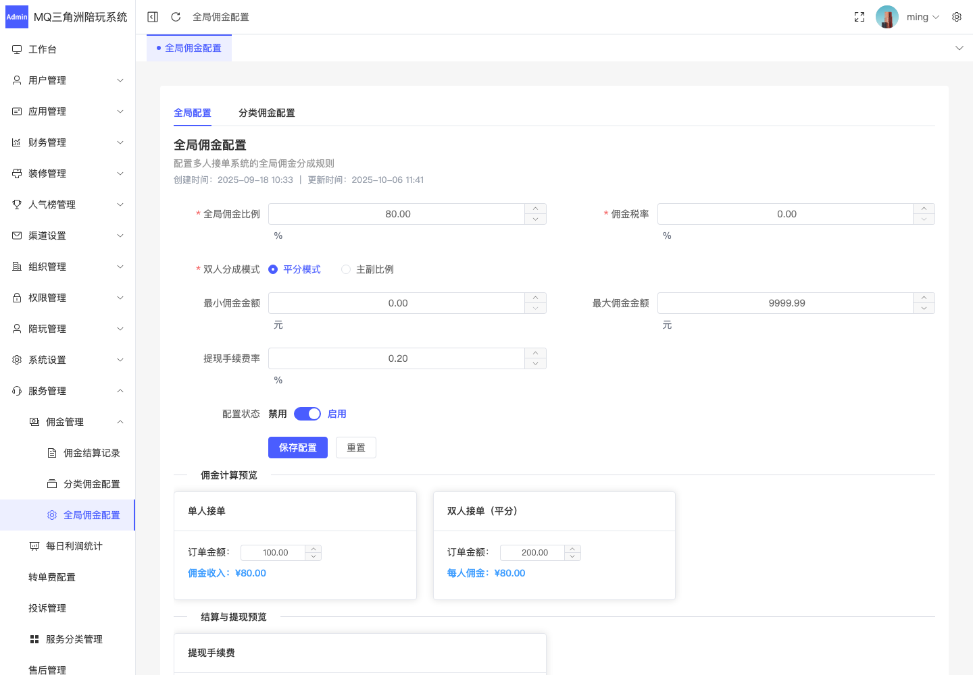Decrease 全局佣金比例 value
This screenshot has width=973, height=675.
point(535,219)
